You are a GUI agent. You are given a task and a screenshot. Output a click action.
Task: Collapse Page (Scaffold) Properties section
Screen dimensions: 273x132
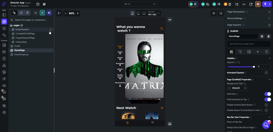coord(270,79)
